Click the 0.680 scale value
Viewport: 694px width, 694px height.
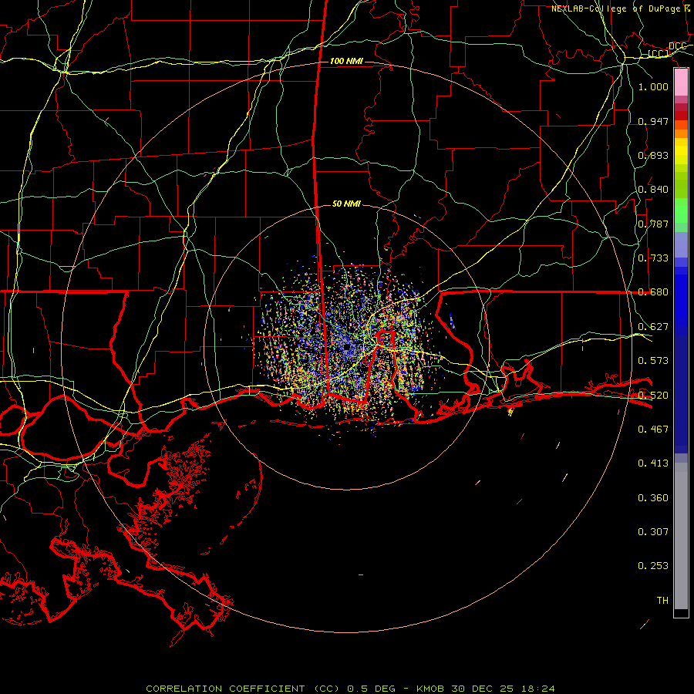pos(653,292)
